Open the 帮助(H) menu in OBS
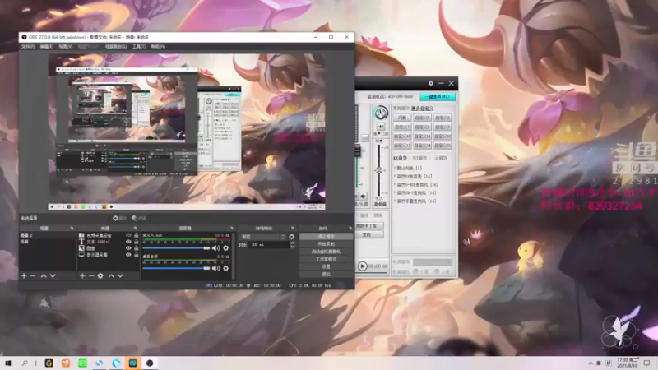658x370 pixels. [x=158, y=47]
